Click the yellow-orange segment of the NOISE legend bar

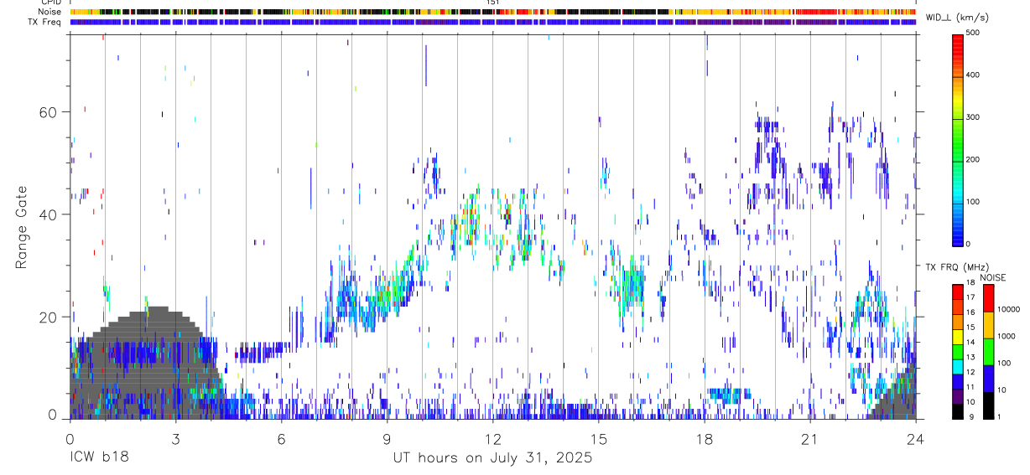tap(989, 325)
